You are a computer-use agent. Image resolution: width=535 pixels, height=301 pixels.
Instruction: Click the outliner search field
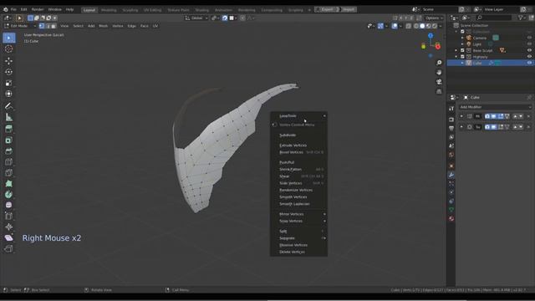[494, 18]
